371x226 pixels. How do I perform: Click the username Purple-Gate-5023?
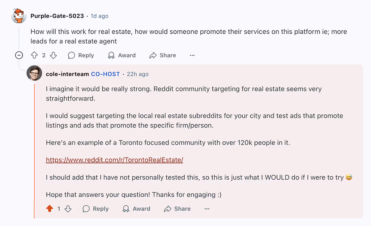pos(57,16)
